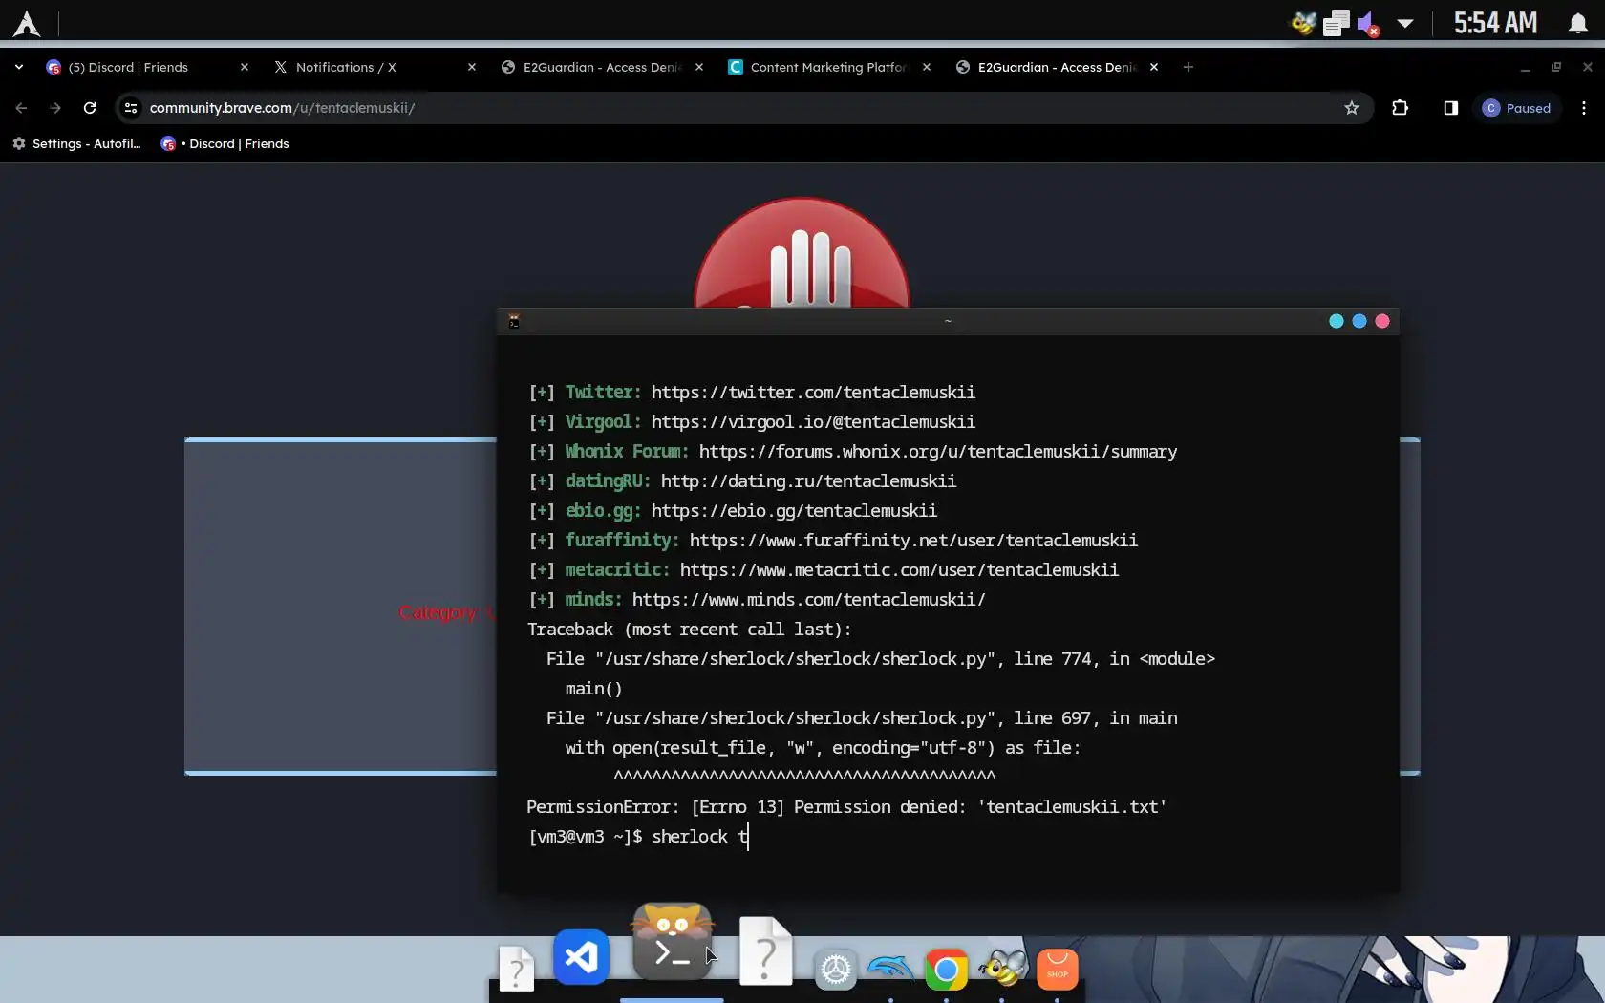Close the Content Marketing Platform tab
Viewport: 1605px width, 1003px height.
[x=927, y=67]
